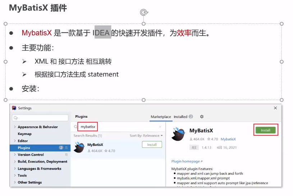This screenshot has height=196, width=293.
Task: Click the Plugins heading above search field
Action: (x=81, y=116)
